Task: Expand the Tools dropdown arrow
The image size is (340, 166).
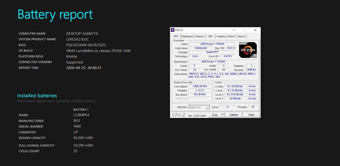Action: [x=223, y=115]
